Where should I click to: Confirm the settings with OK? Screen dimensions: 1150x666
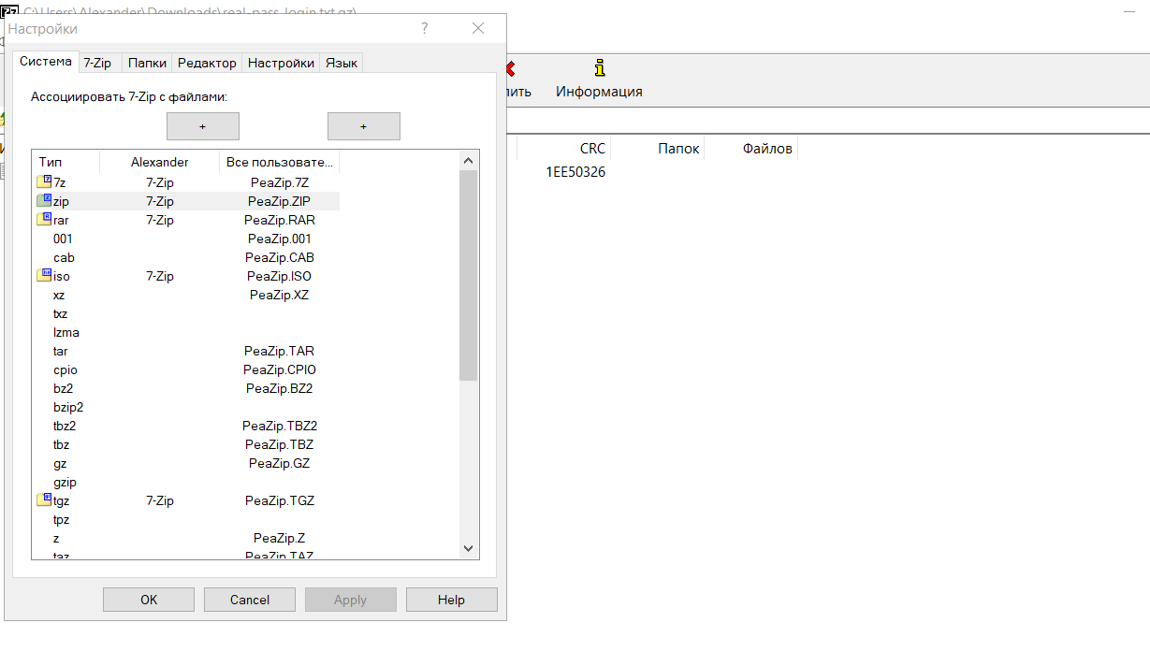pyautogui.click(x=149, y=600)
